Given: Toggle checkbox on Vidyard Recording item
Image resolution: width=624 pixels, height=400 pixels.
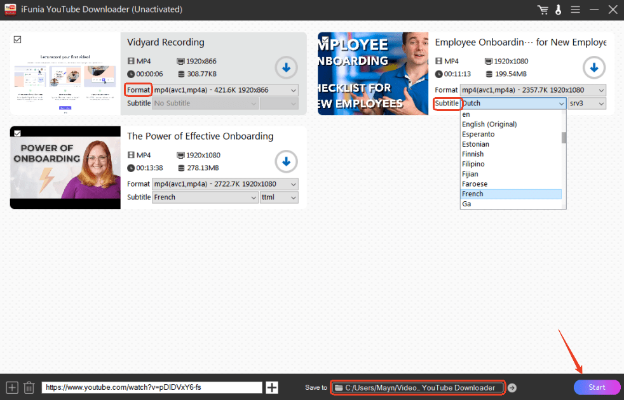Looking at the screenshot, I should [17, 39].
